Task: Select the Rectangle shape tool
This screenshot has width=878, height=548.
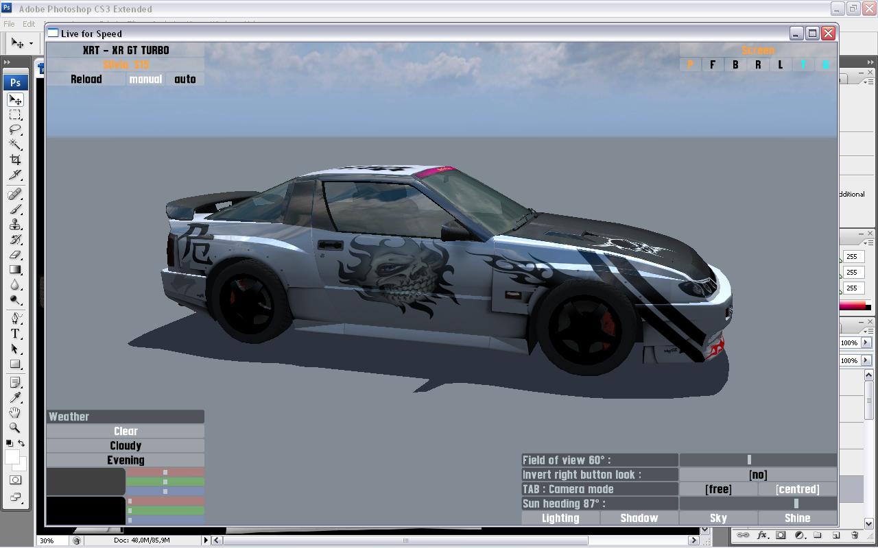Action: (x=15, y=364)
